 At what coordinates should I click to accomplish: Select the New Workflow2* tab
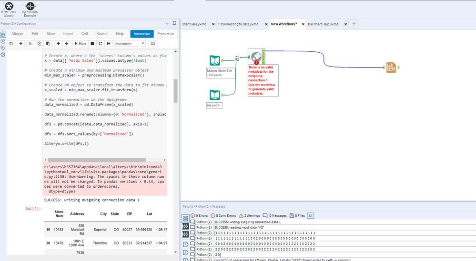tap(284, 24)
